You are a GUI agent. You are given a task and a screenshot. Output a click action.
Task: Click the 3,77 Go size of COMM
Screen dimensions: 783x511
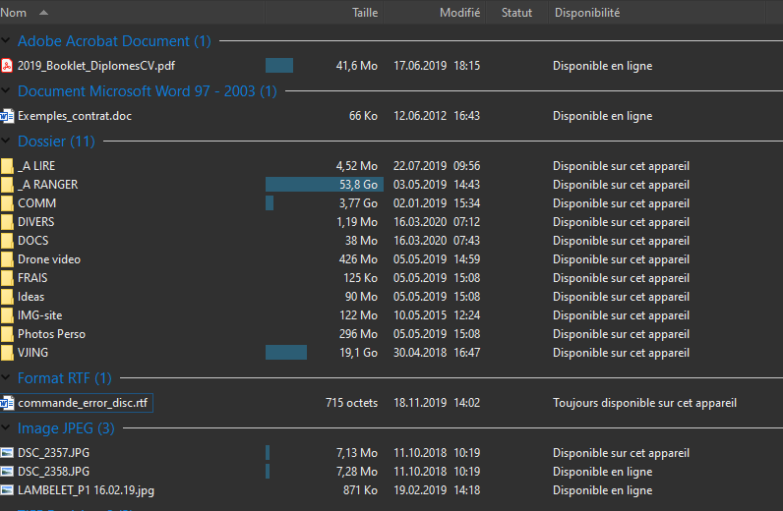[x=358, y=203]
